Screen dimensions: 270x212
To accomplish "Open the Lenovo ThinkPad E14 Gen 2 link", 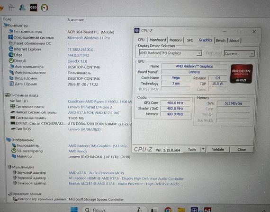I will coord(90,107).
